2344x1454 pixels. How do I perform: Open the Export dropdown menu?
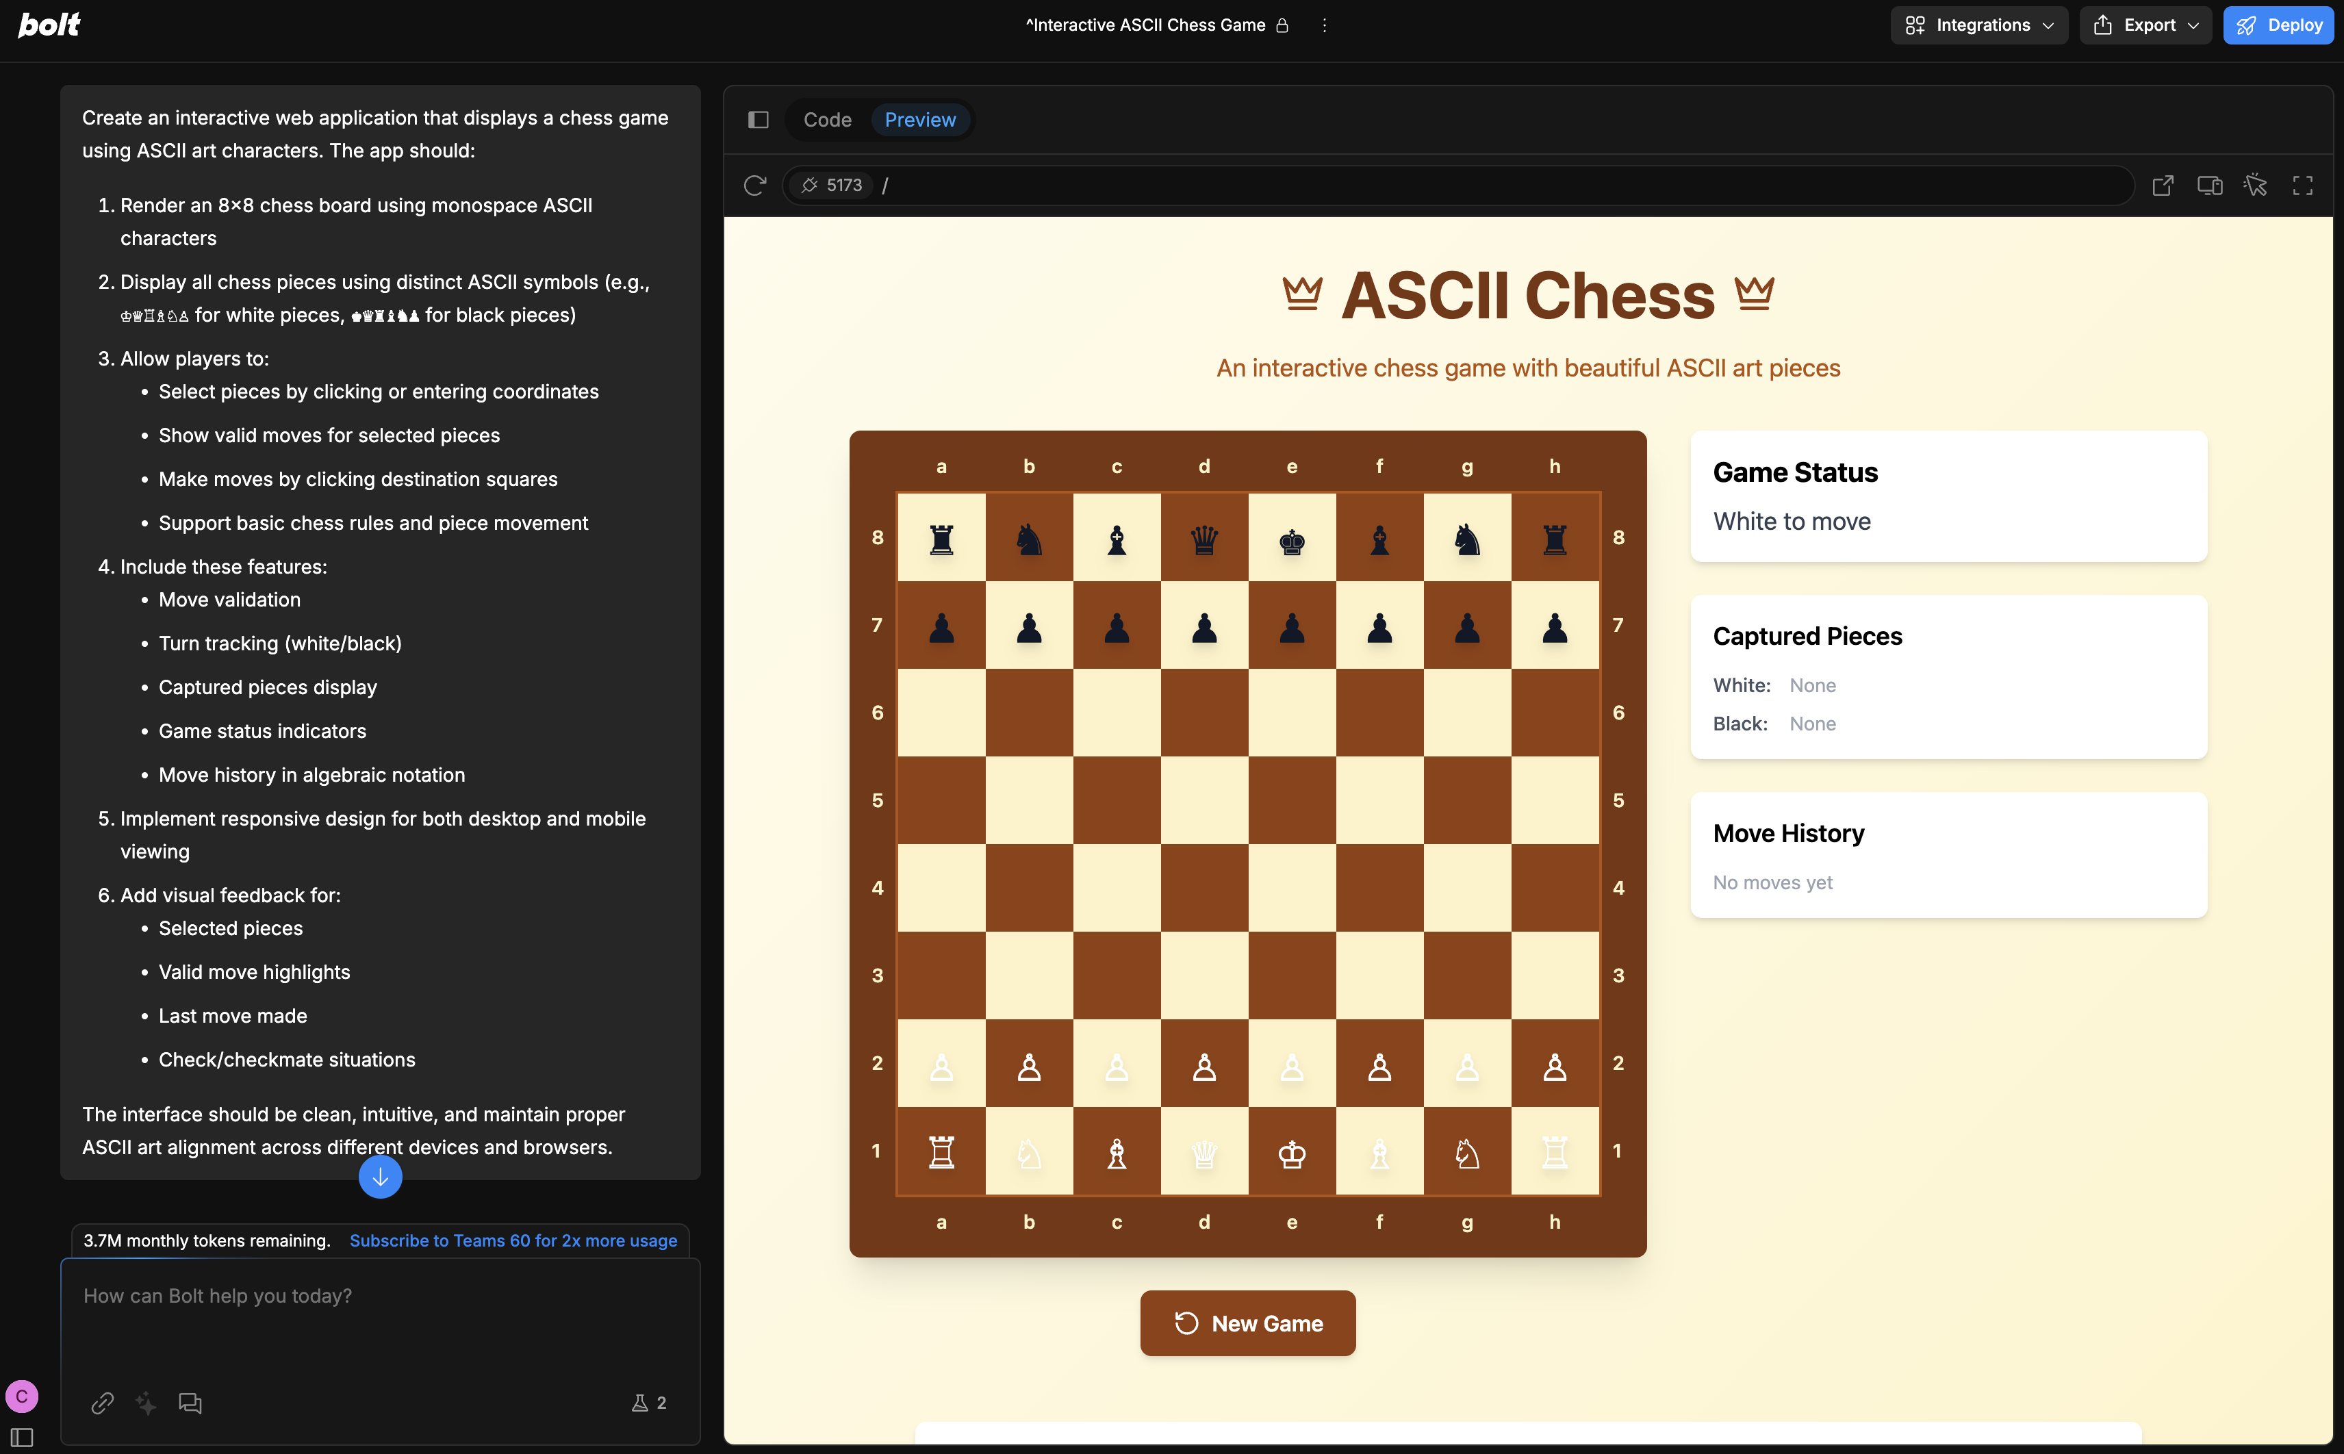(2145, 25)
